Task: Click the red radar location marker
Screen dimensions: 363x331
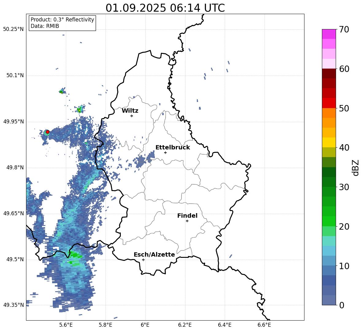Action: (x=48, y=132)
